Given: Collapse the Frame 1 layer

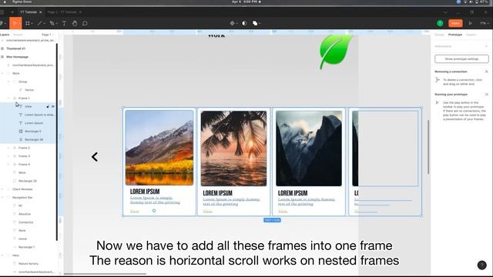Looking at the screenshot, I should click(x=8, y=98).
